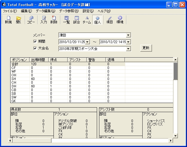Click the position table's scroll up arrow
The height and width of the screenshot is (147, 187).
[x=175, y=60]
